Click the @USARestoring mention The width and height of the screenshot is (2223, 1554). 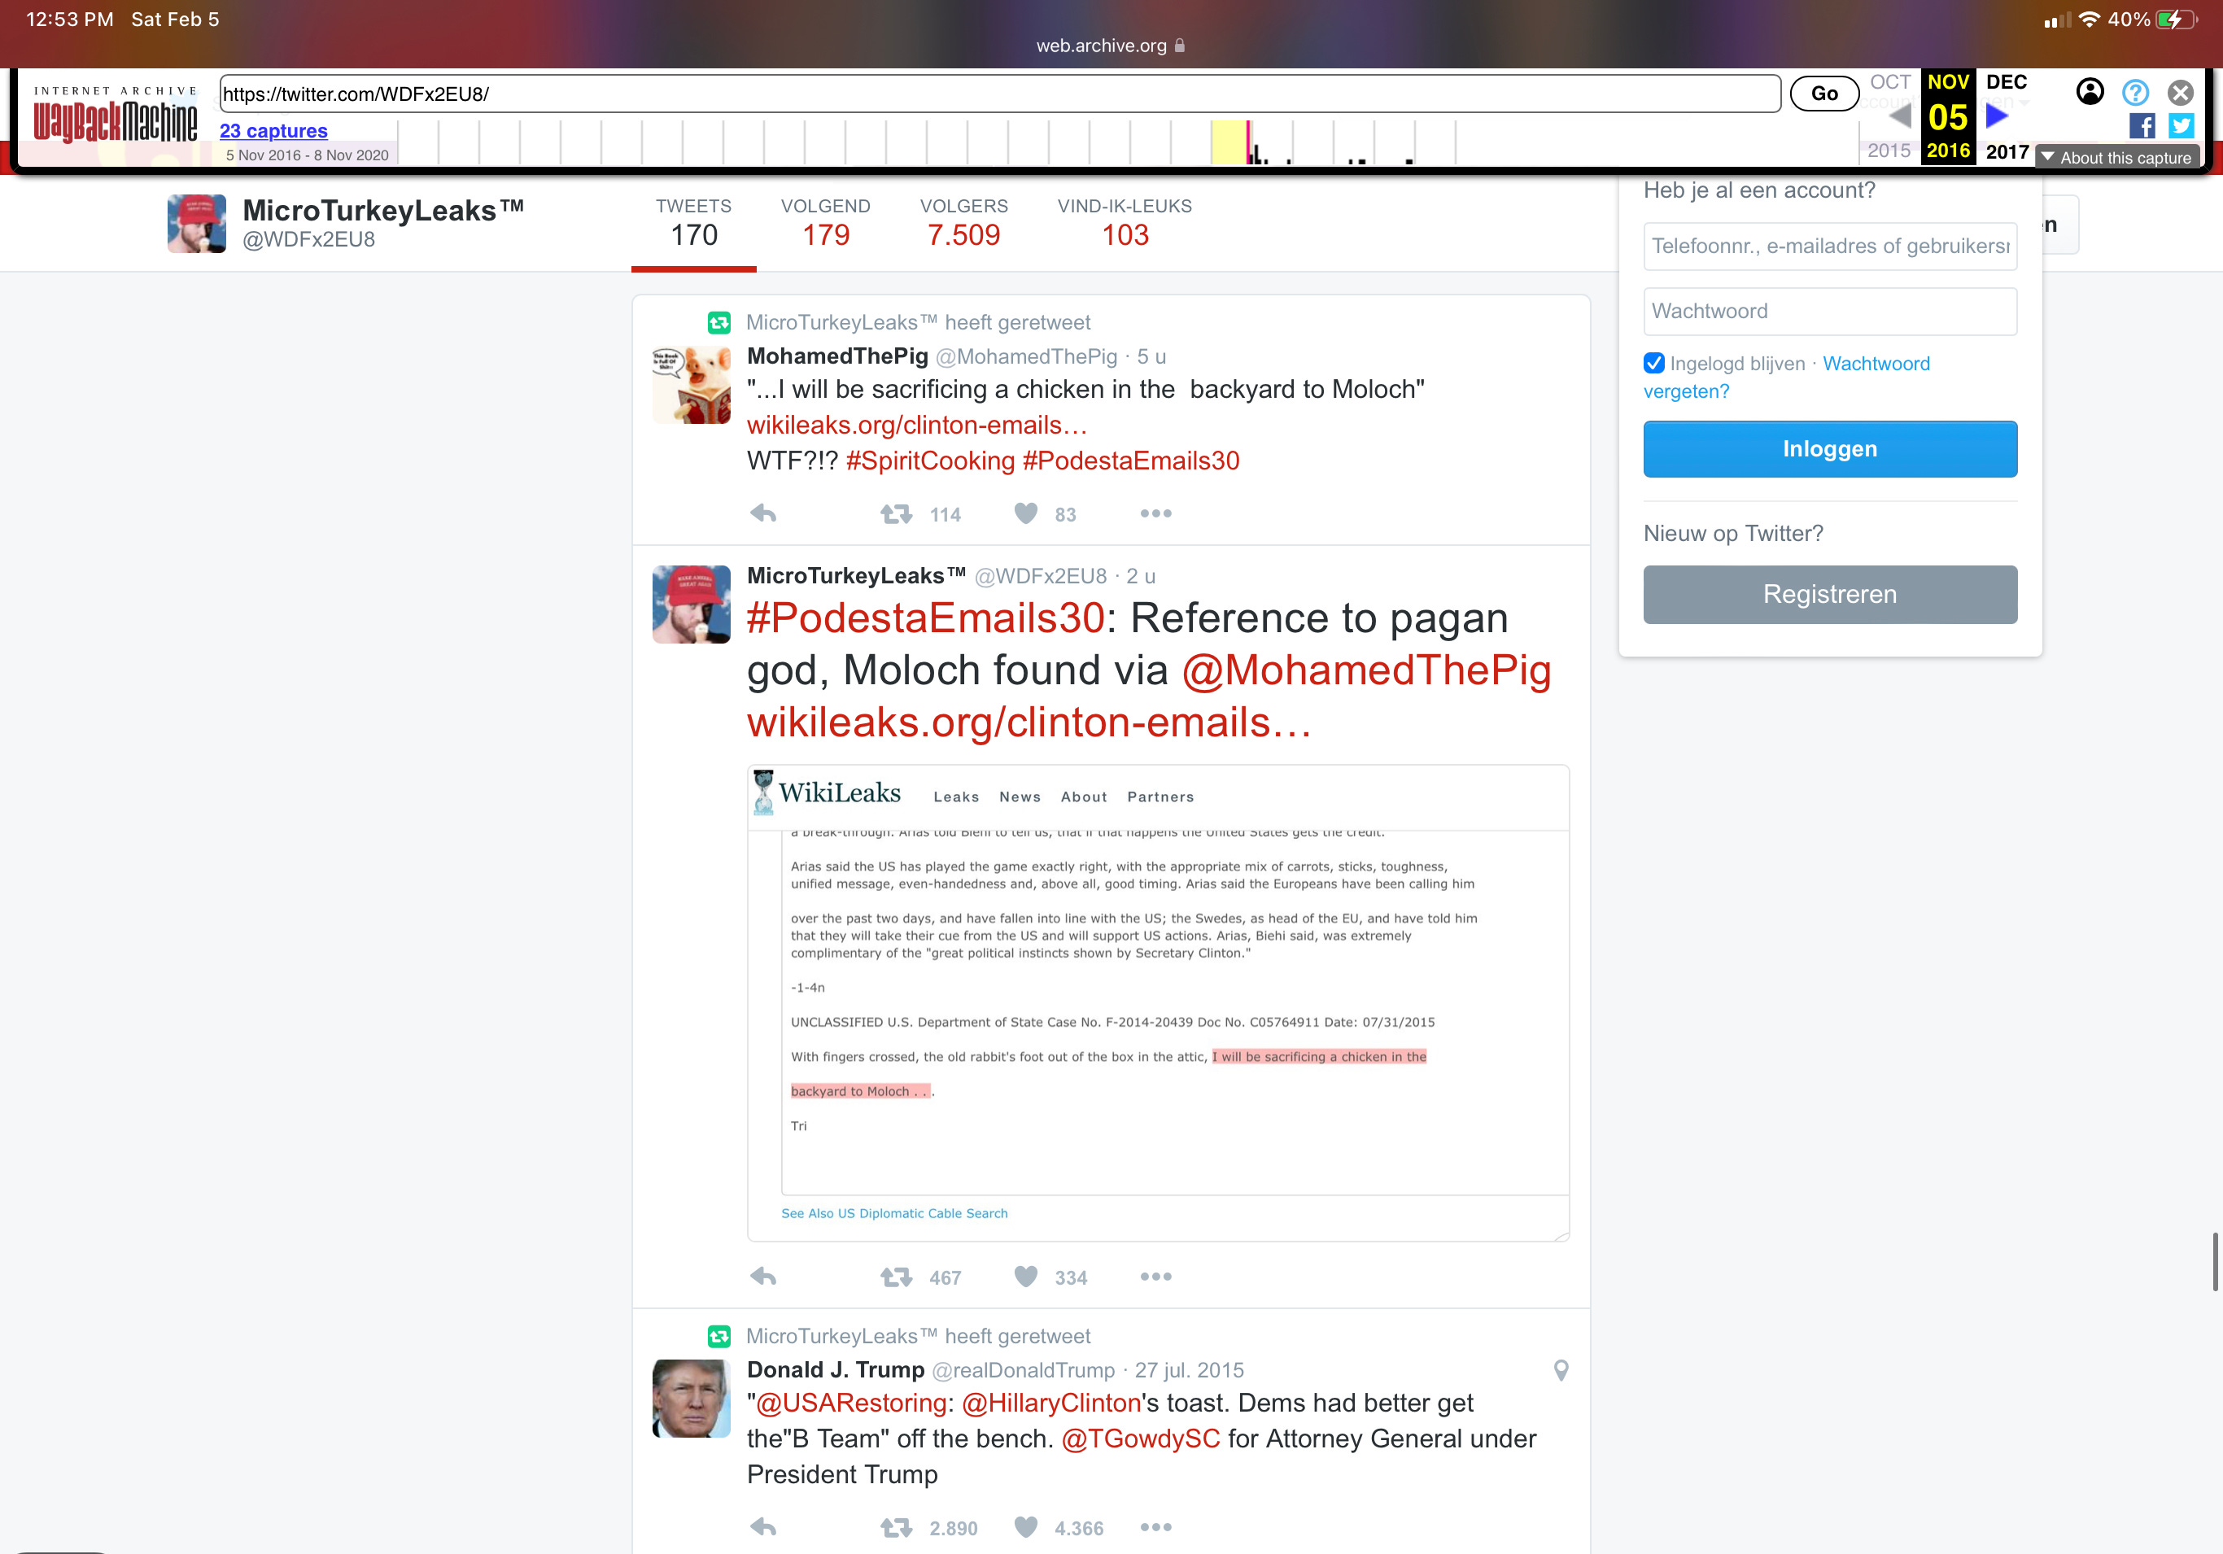[850, 1403]
